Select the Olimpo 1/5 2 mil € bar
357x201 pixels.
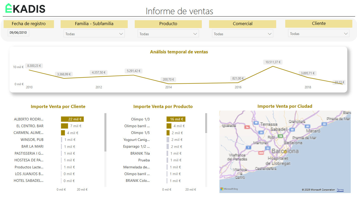(168, 133)
